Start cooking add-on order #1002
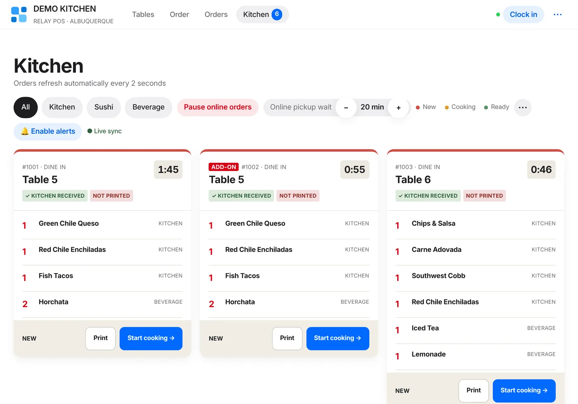578x404 pixels. [x=338, y=338]
